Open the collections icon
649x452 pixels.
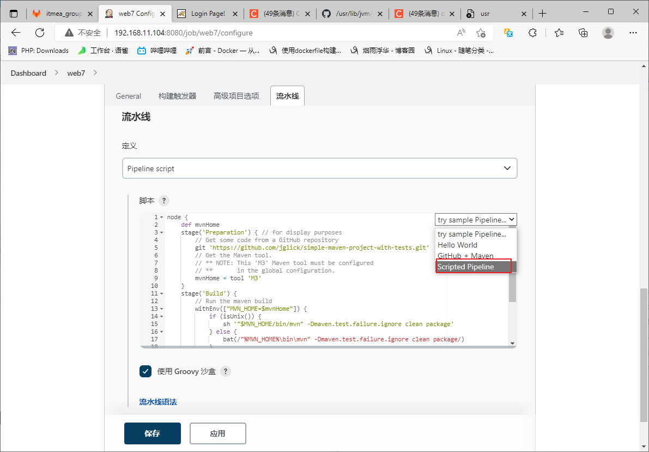tap(583, 33)
